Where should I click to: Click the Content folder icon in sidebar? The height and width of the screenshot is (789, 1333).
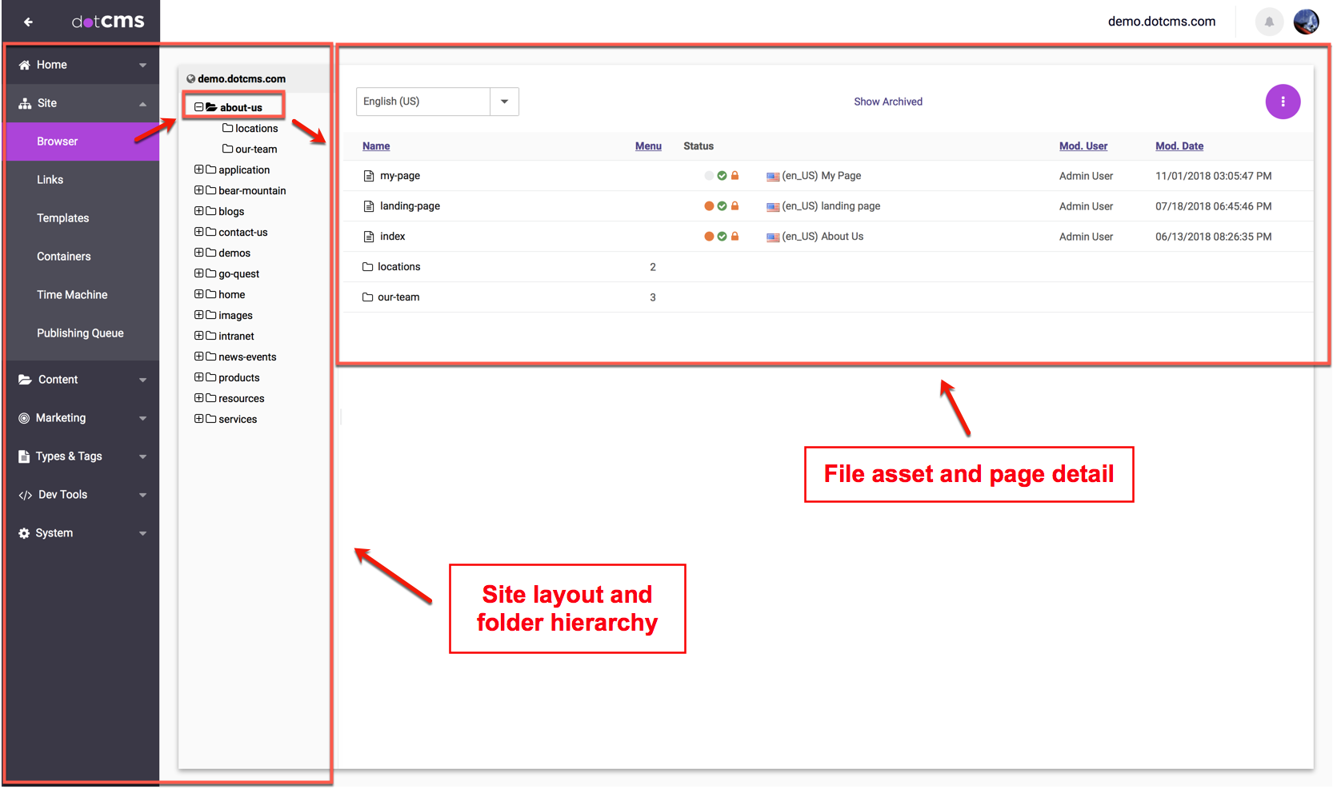point(25,380)
